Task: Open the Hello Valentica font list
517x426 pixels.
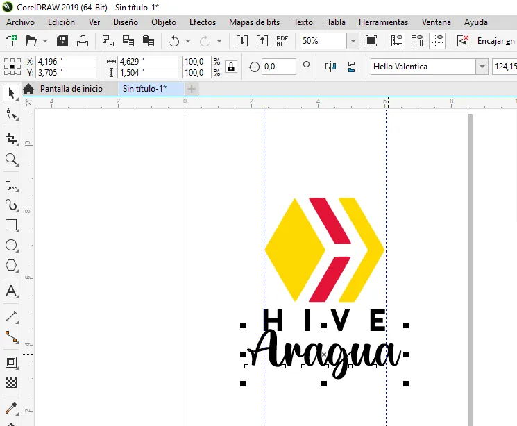Action: pos(482,67)
